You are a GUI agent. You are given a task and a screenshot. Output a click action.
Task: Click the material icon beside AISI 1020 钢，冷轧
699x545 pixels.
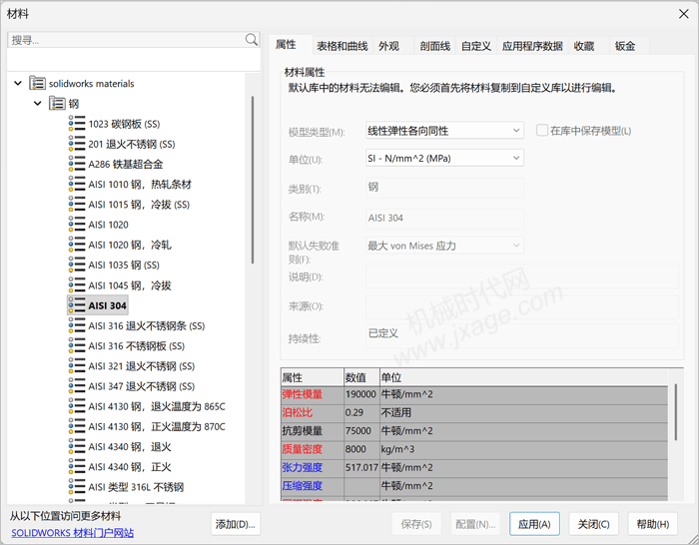(x=77, y=245)
